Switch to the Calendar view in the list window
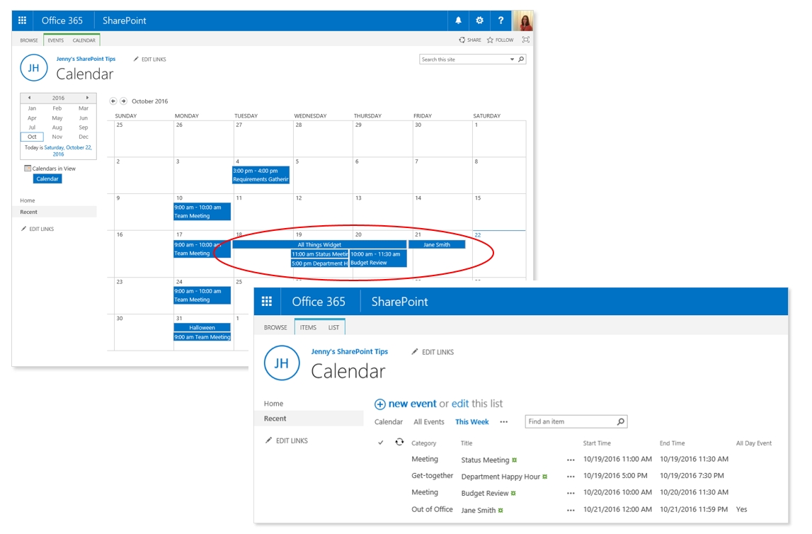The width and height of the screenshot is (812, 534). tap(389, 421)
